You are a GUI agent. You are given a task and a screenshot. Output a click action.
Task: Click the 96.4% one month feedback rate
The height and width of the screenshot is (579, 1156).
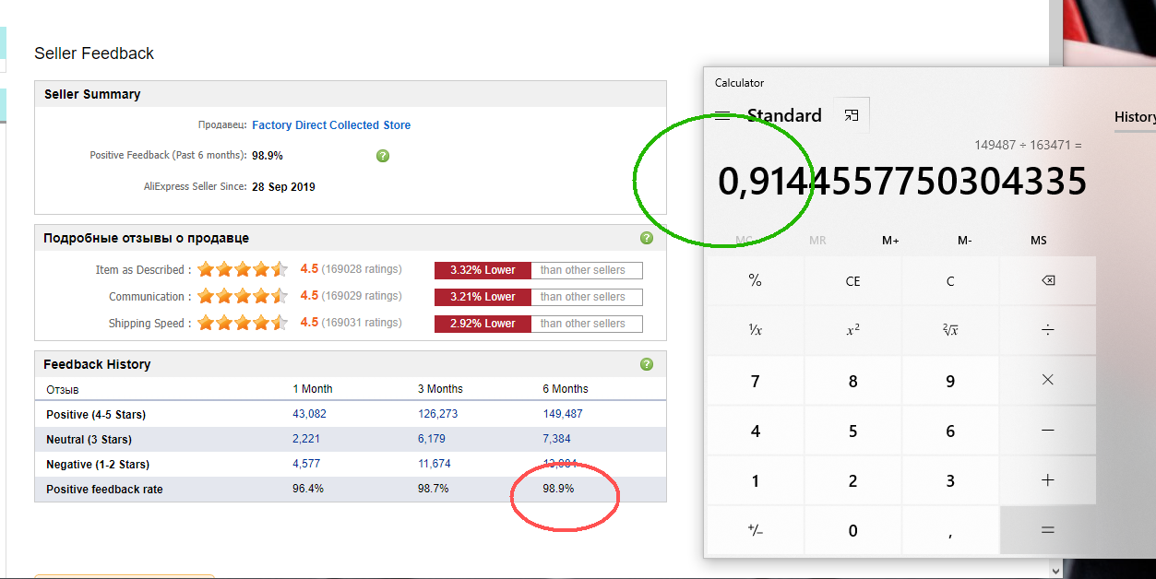click(308, 489)
